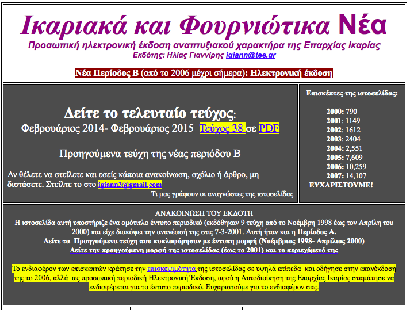Open Τι μας γράφουν οι αναγνώστες link
The width and height of the screenshot is (410, 310).
tap(222, 194)
